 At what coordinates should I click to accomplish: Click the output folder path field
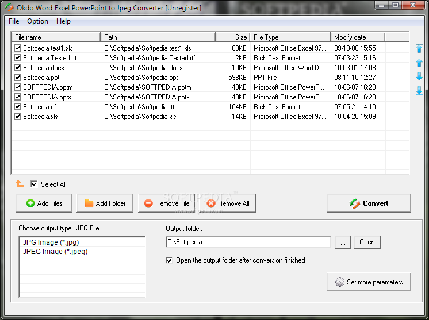[x=248, y=242]
